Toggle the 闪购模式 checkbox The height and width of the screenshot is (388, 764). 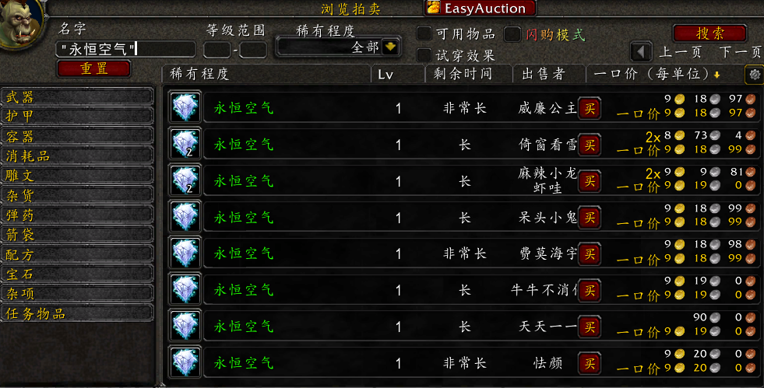click(512, 34)
